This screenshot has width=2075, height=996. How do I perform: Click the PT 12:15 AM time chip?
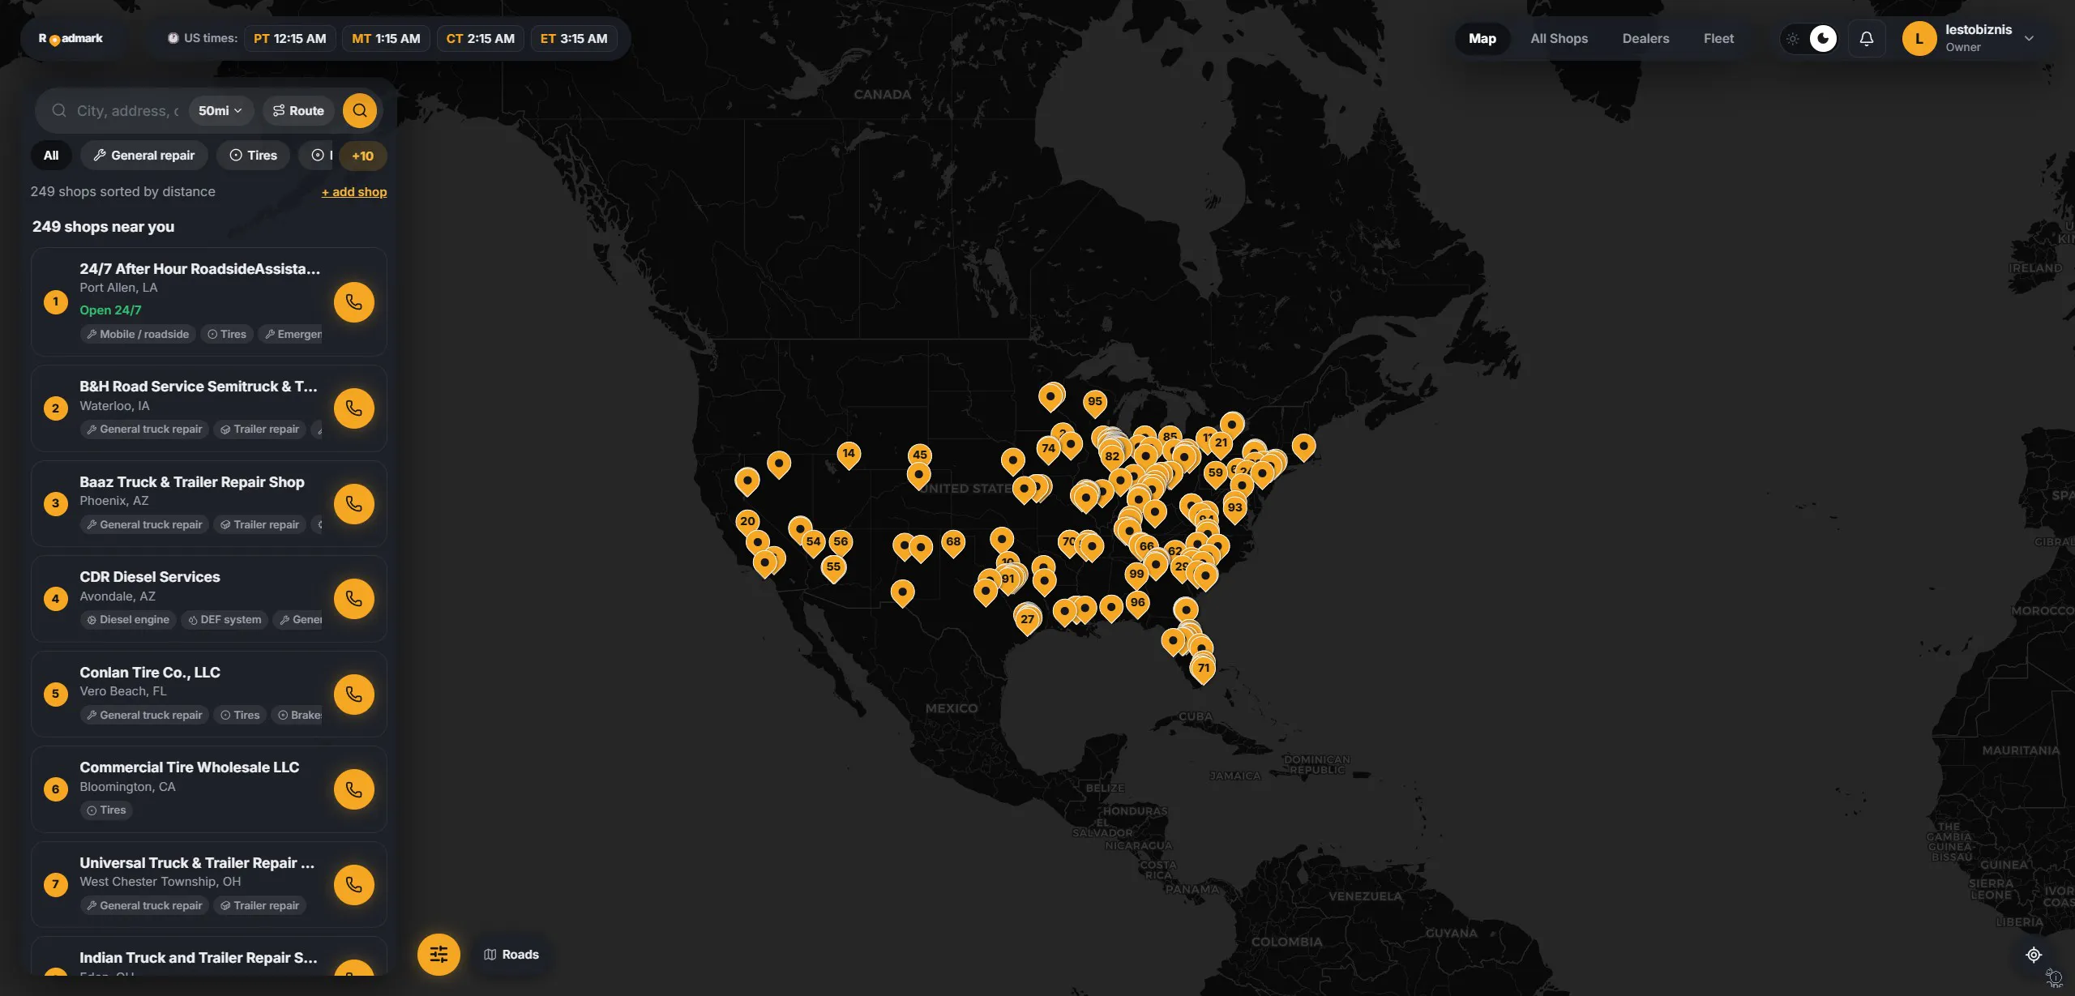289,38
